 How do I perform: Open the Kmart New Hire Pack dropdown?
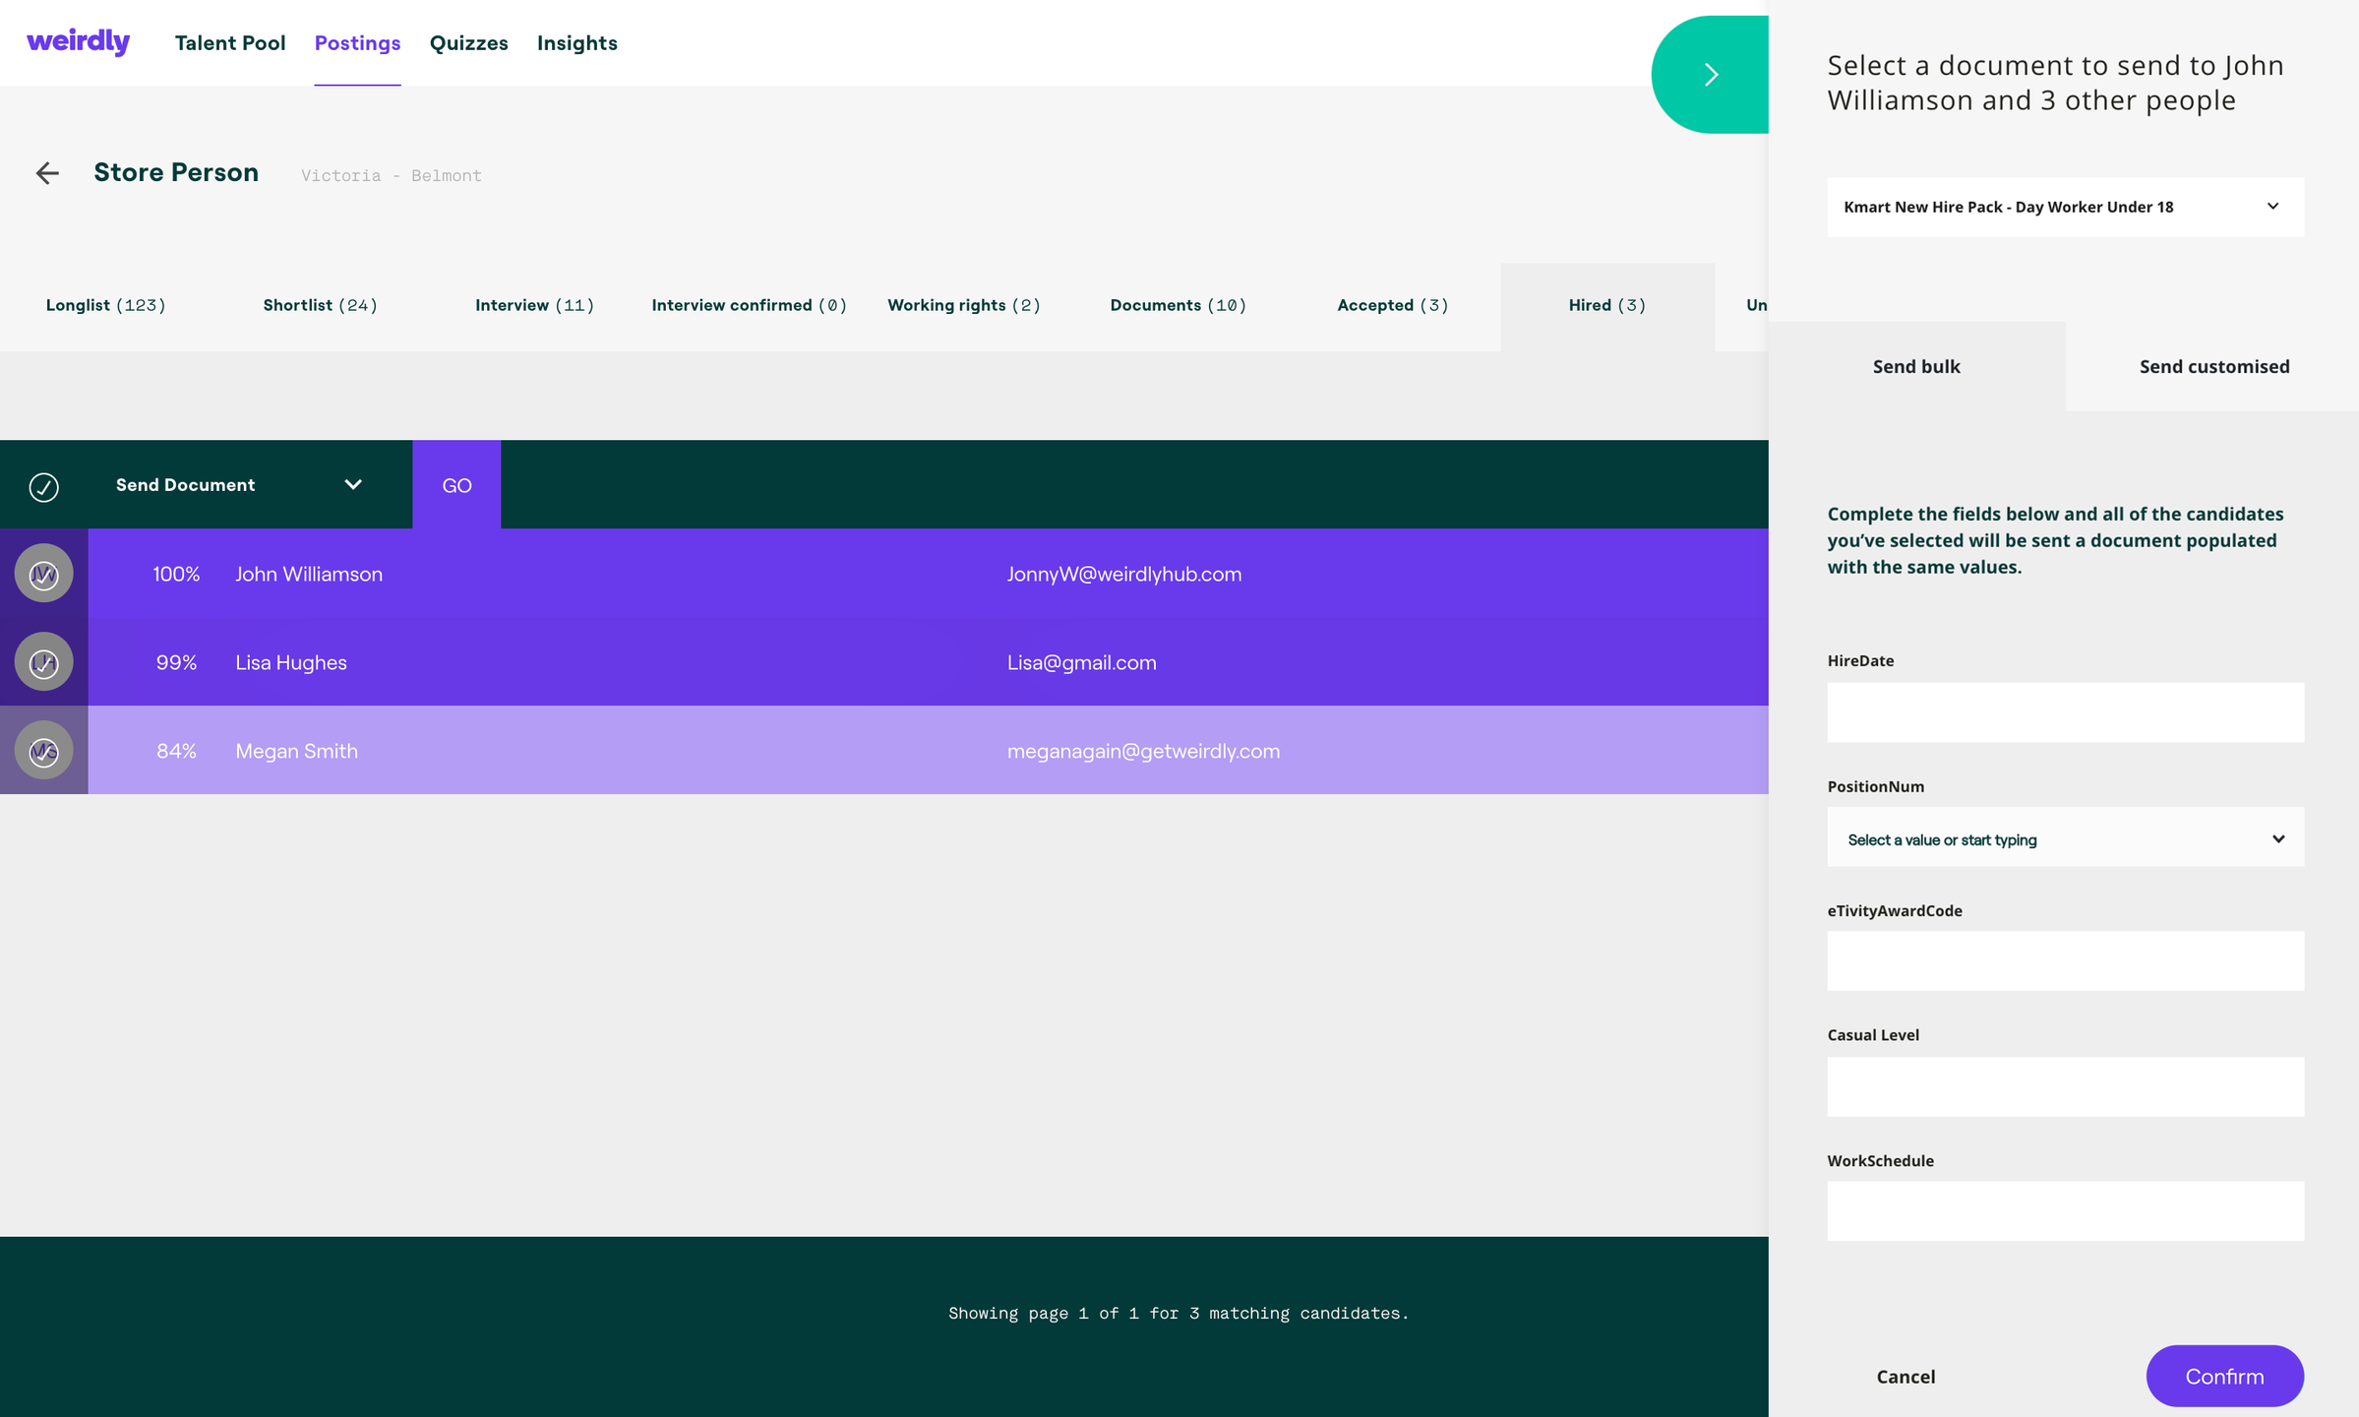[x=2065, y=207]
